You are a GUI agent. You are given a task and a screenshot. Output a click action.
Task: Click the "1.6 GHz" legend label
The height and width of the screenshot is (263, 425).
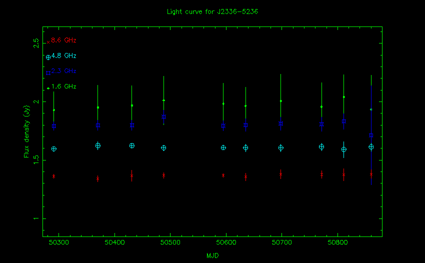tap(63, 86)
